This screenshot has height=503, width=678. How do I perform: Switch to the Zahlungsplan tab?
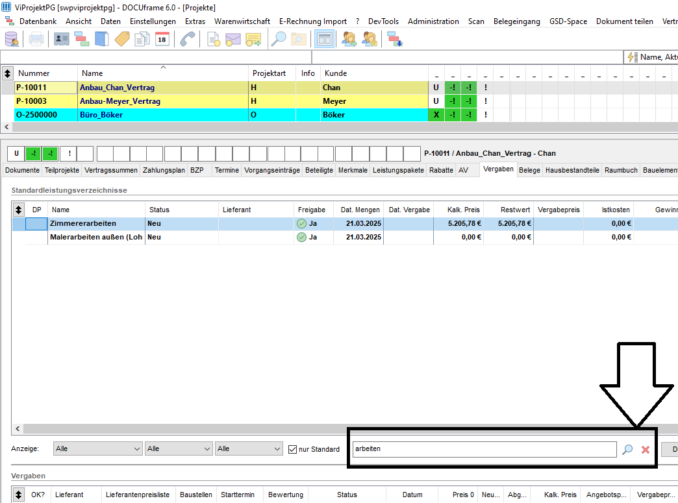(164, 170)
